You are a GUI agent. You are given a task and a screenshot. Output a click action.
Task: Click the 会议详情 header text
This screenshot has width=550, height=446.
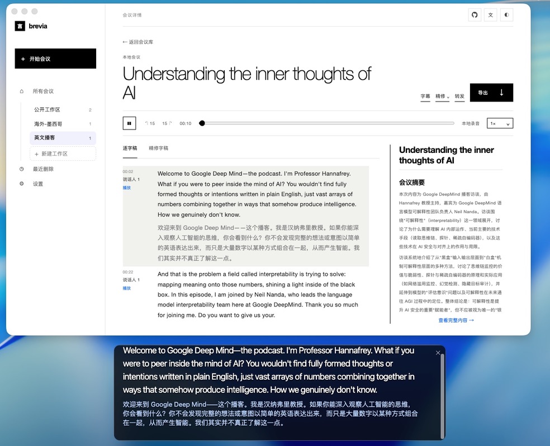click(x=132, y=15)
